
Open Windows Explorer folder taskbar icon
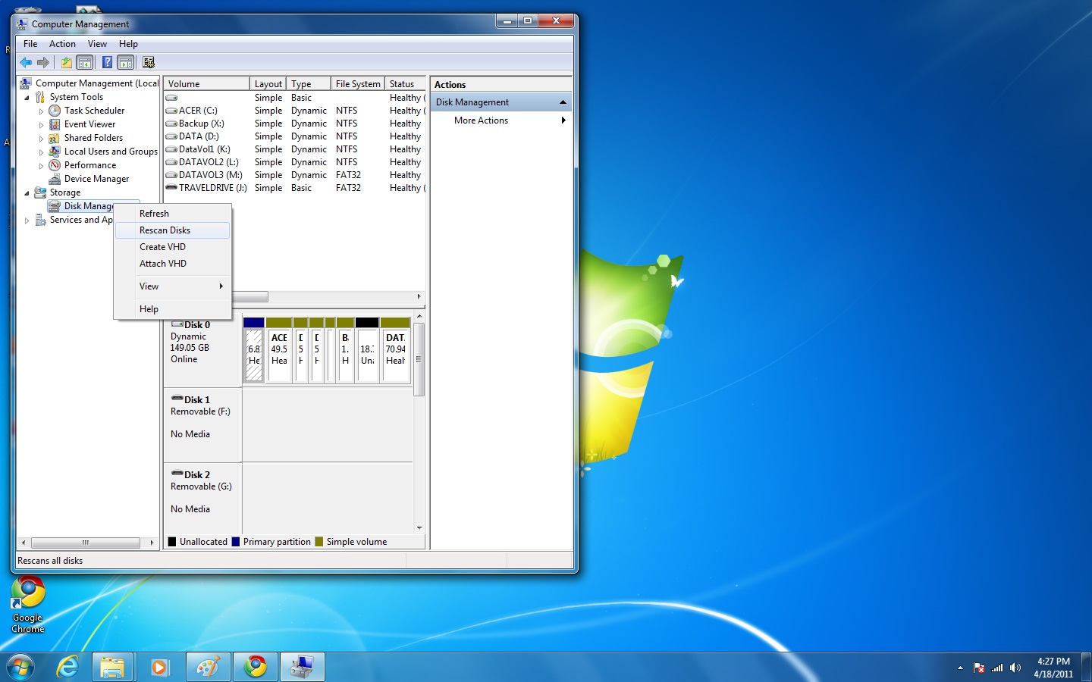112,667
